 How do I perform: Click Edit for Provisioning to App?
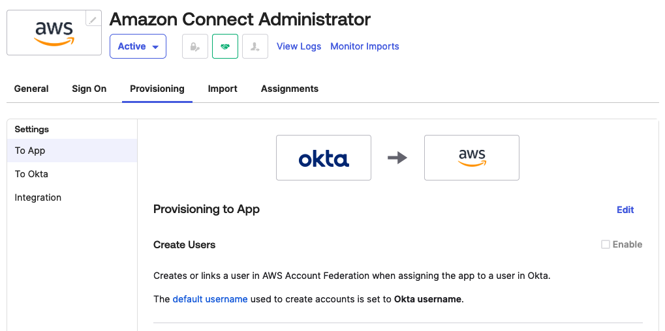(625, 210)
